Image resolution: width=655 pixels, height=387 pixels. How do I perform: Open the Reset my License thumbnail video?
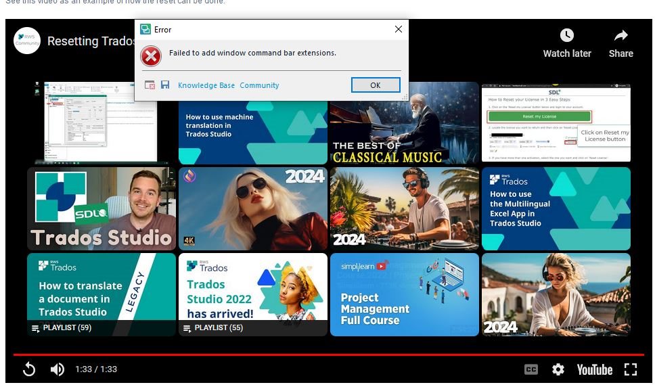tap(556, 122)
